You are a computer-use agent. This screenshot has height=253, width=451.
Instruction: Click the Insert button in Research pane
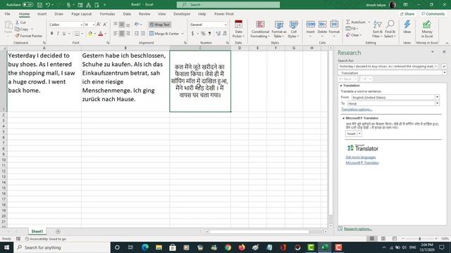(351, 134)
